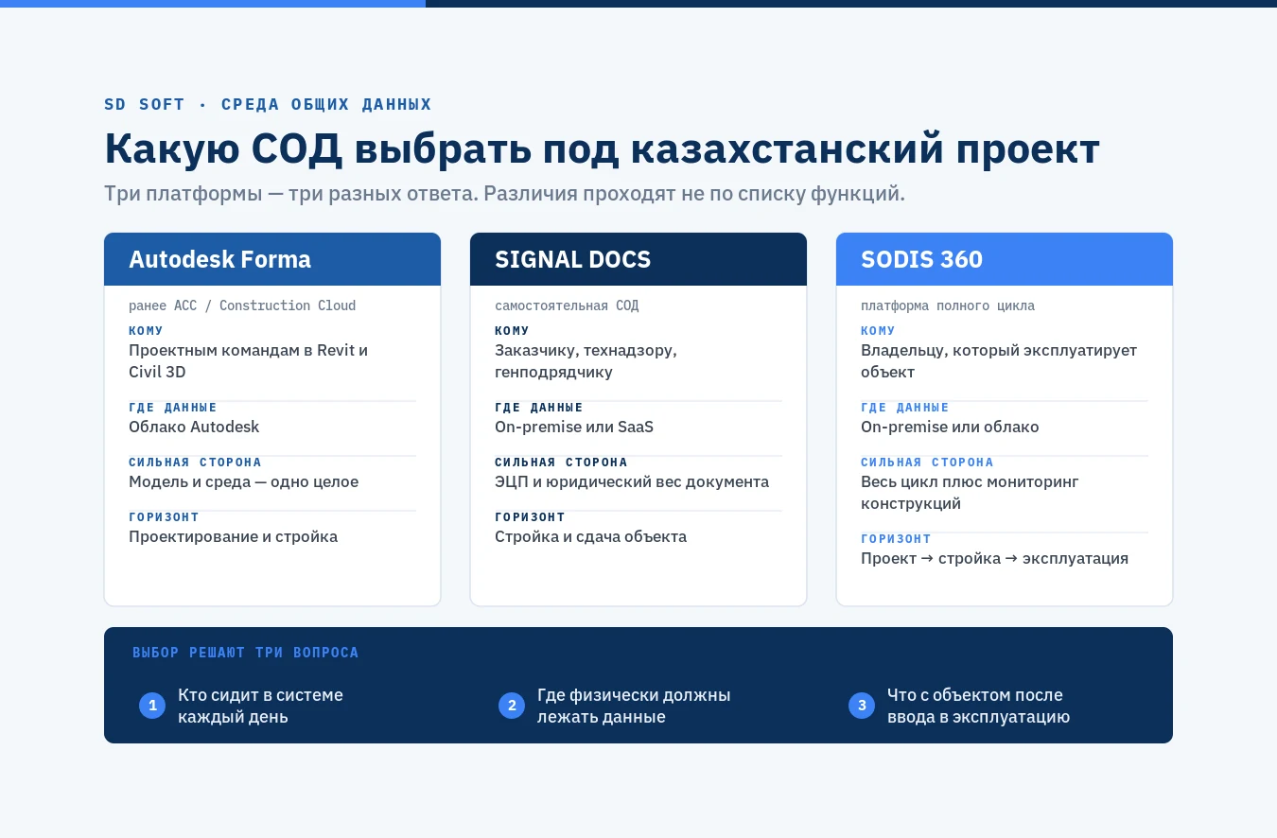Click the subtitle 'Три платформы — три разных ответа'
1277x838 pixels.
pos(289,194)
